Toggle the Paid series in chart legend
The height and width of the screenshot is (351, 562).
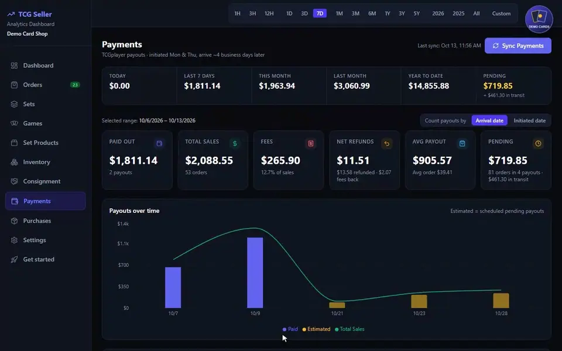pos(290,329)
